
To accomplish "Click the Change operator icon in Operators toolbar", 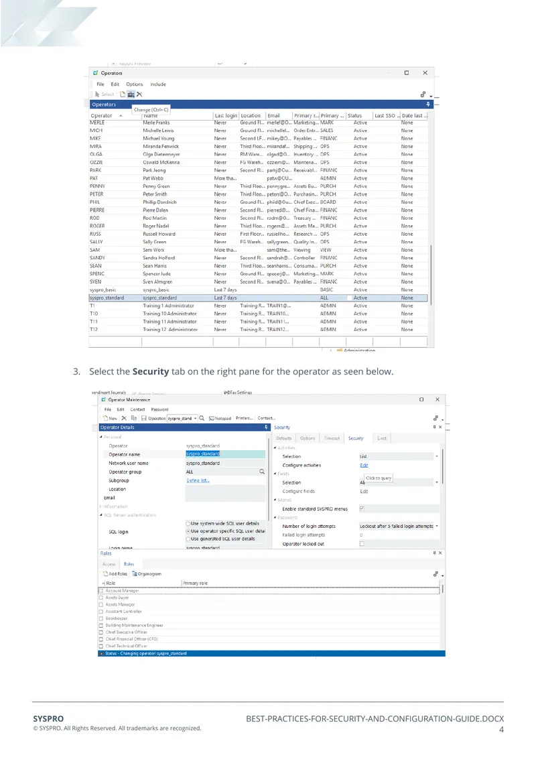I will point(131,94).
